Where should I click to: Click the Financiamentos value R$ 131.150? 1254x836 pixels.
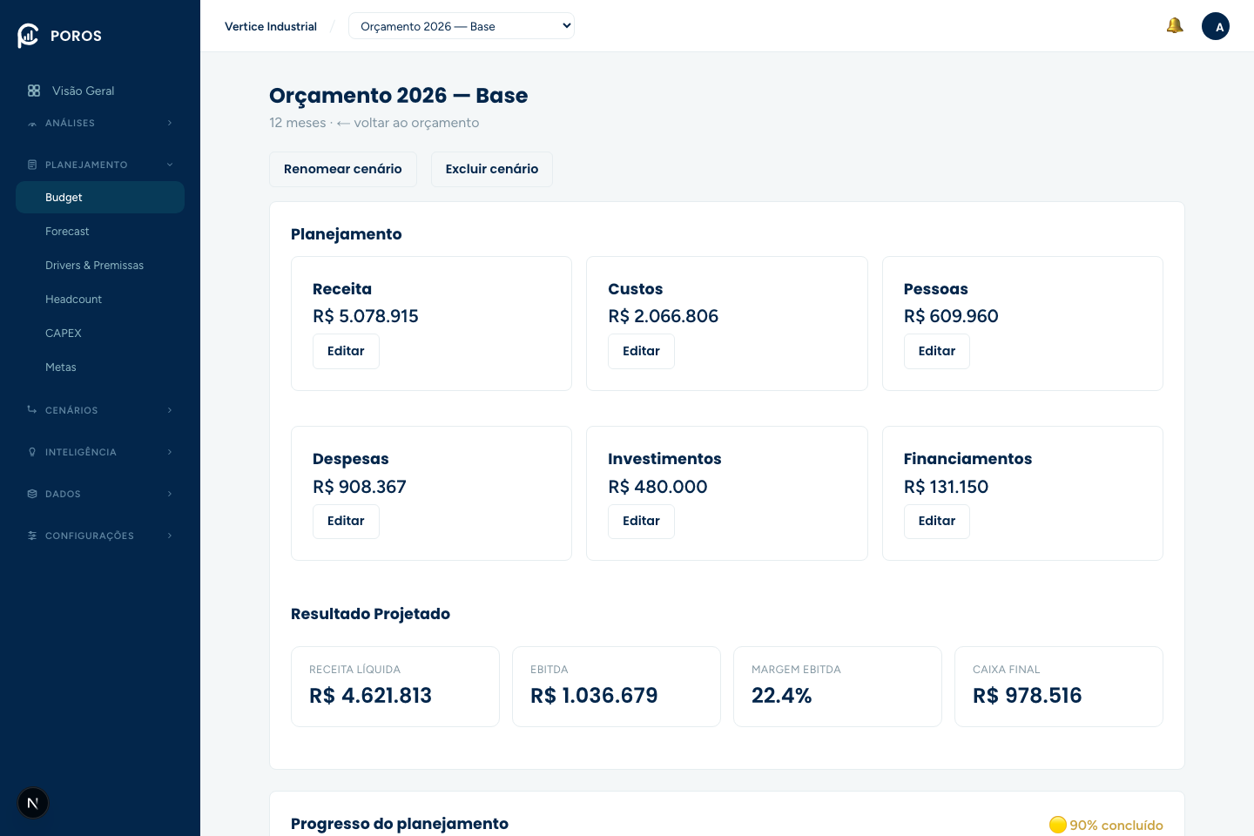946,487
